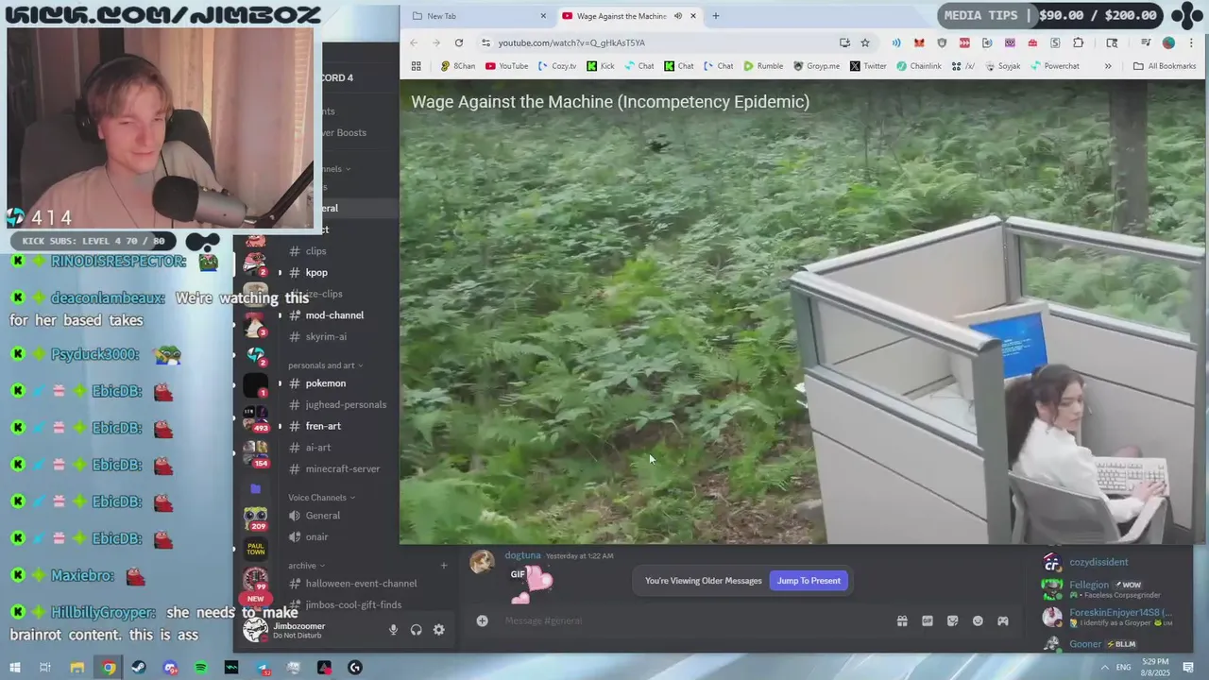Open the Powerchat bookmark
1209x680 pixels.
click(1055, 66)
